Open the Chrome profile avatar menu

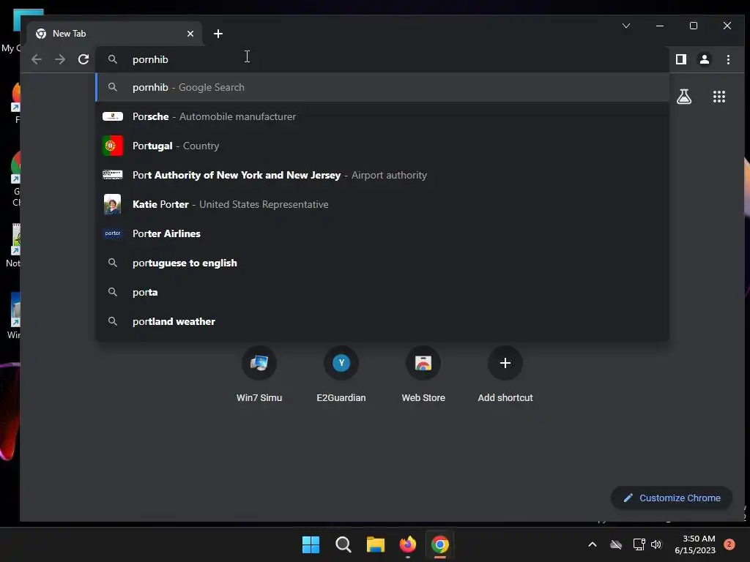[705, 59]
